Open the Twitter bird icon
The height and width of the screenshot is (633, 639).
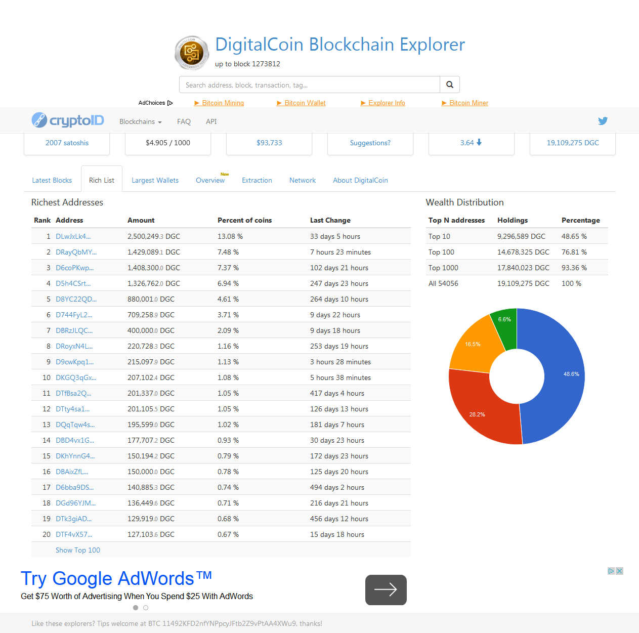click(x=603, y=121)
